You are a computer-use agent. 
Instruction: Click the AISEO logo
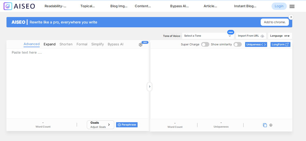19,6
